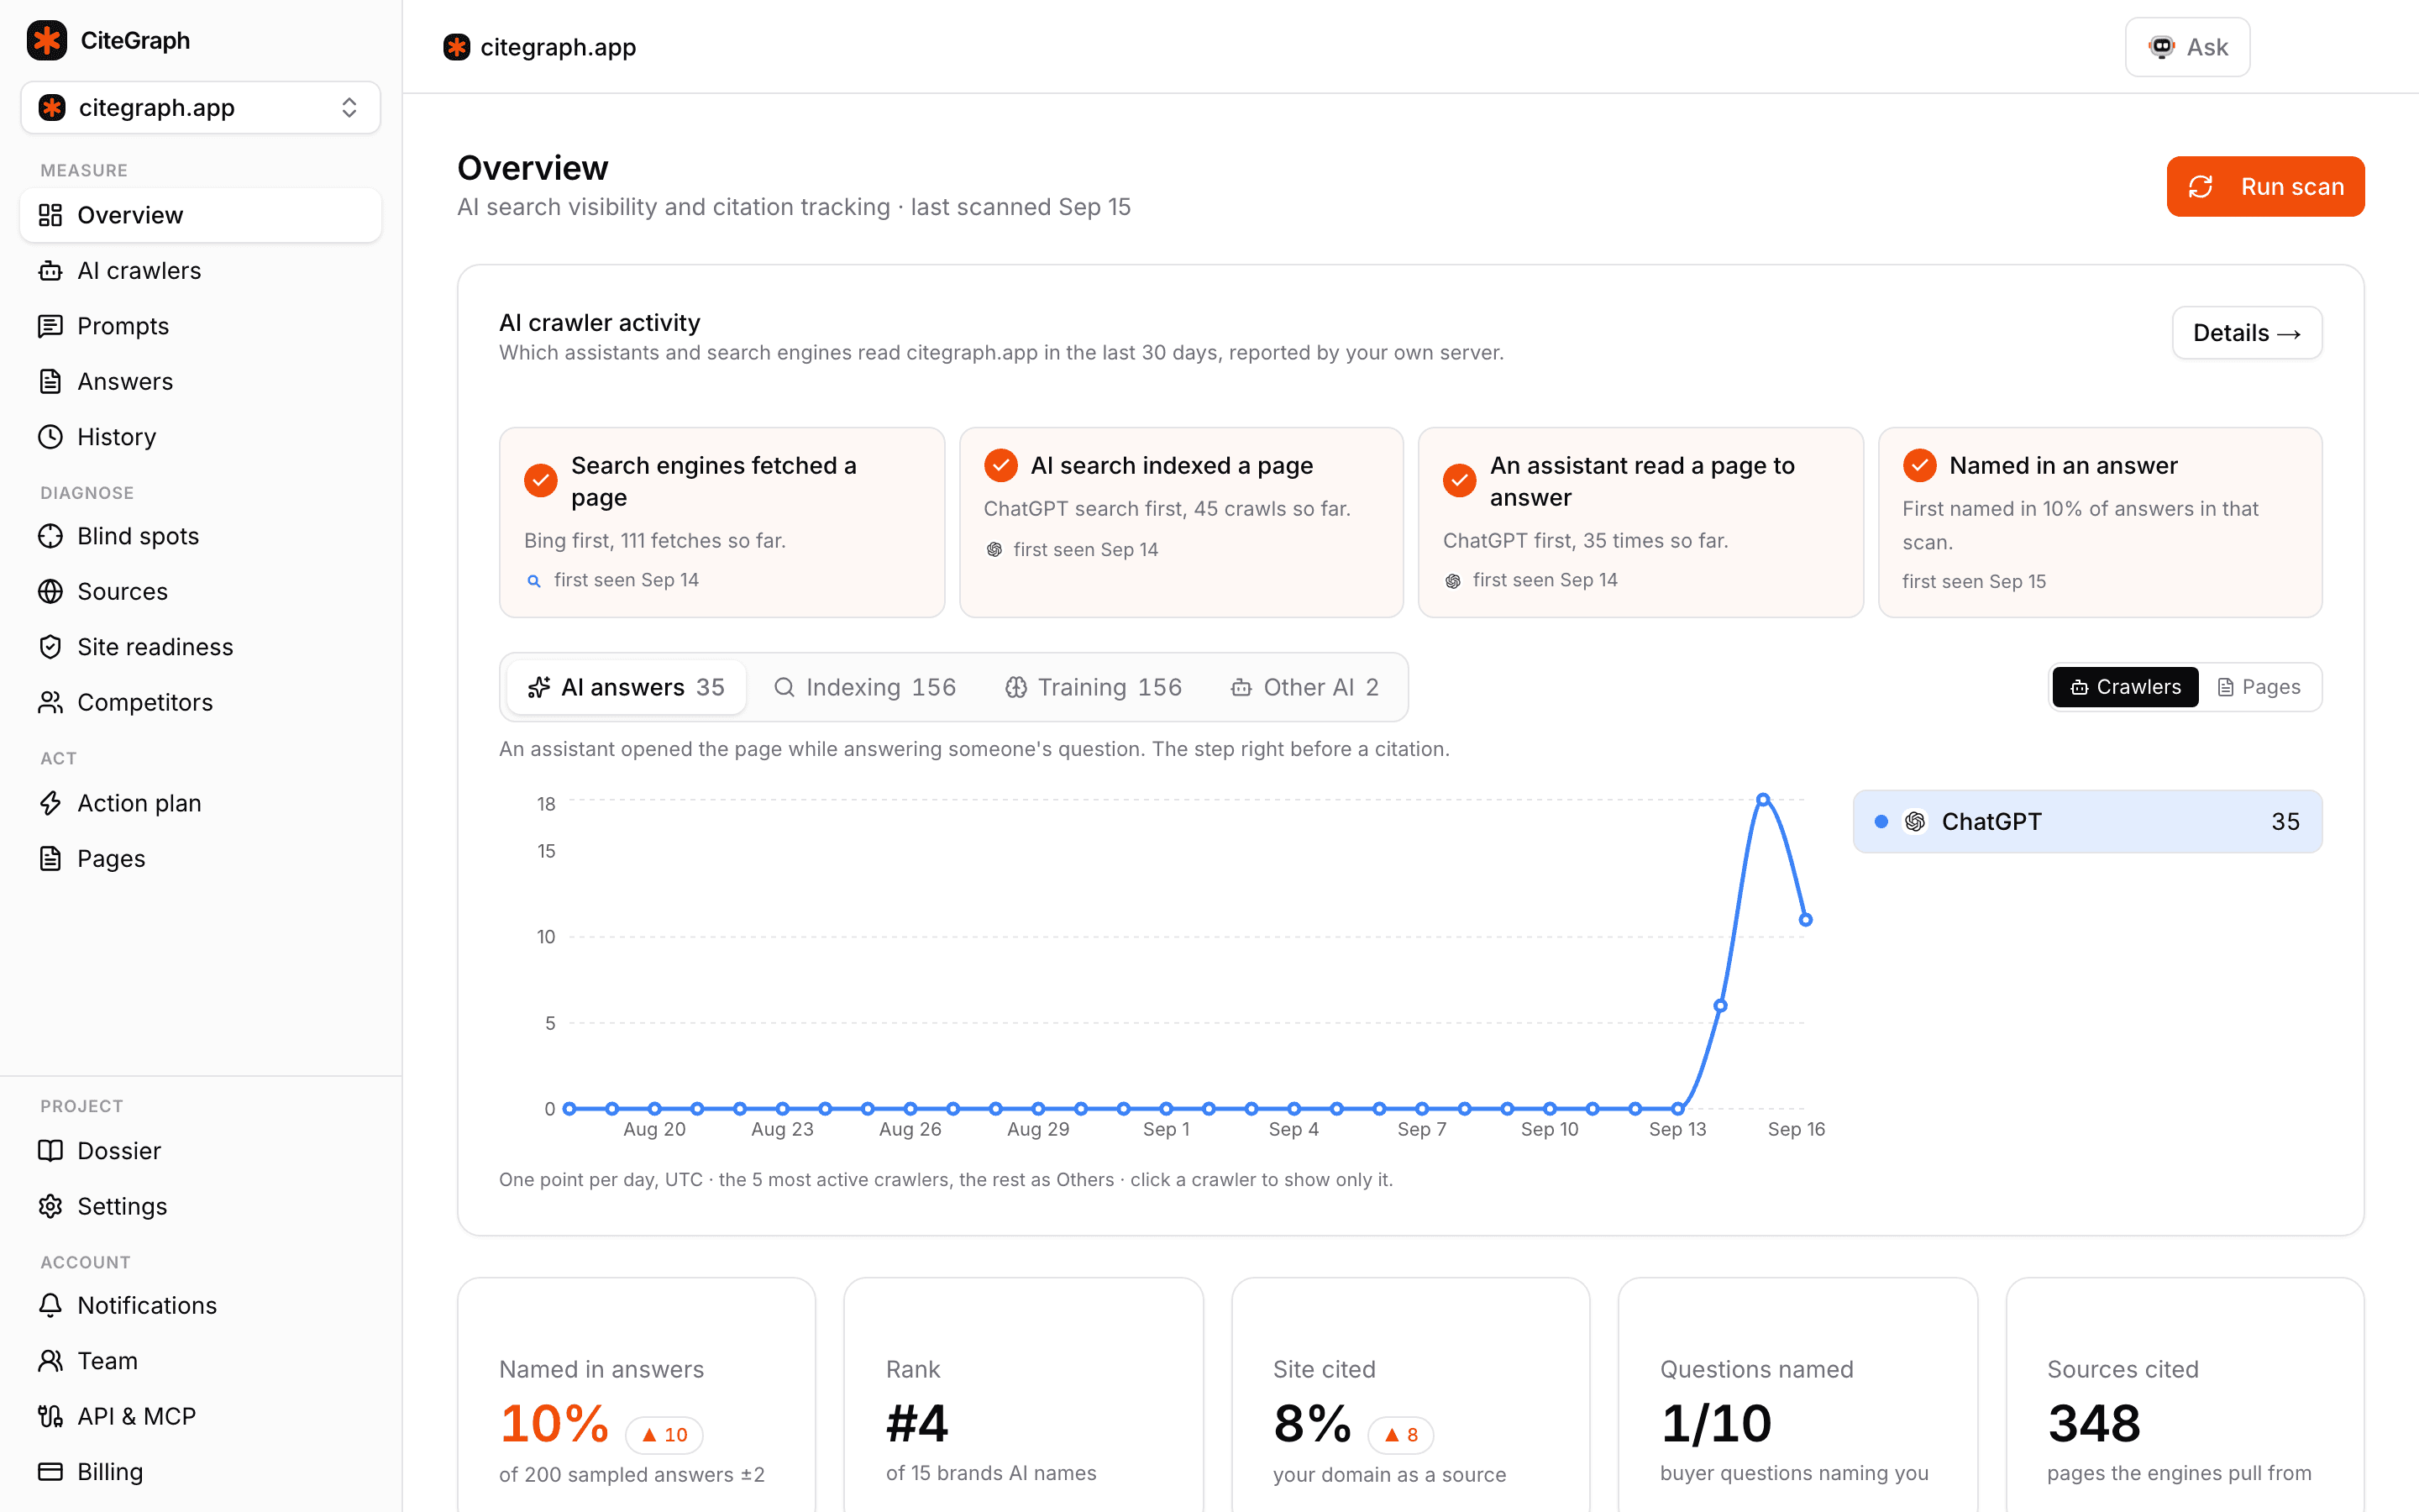Click the API & MCP icon
This screenshot has height=1512, width=2419.
(50, 1416)
